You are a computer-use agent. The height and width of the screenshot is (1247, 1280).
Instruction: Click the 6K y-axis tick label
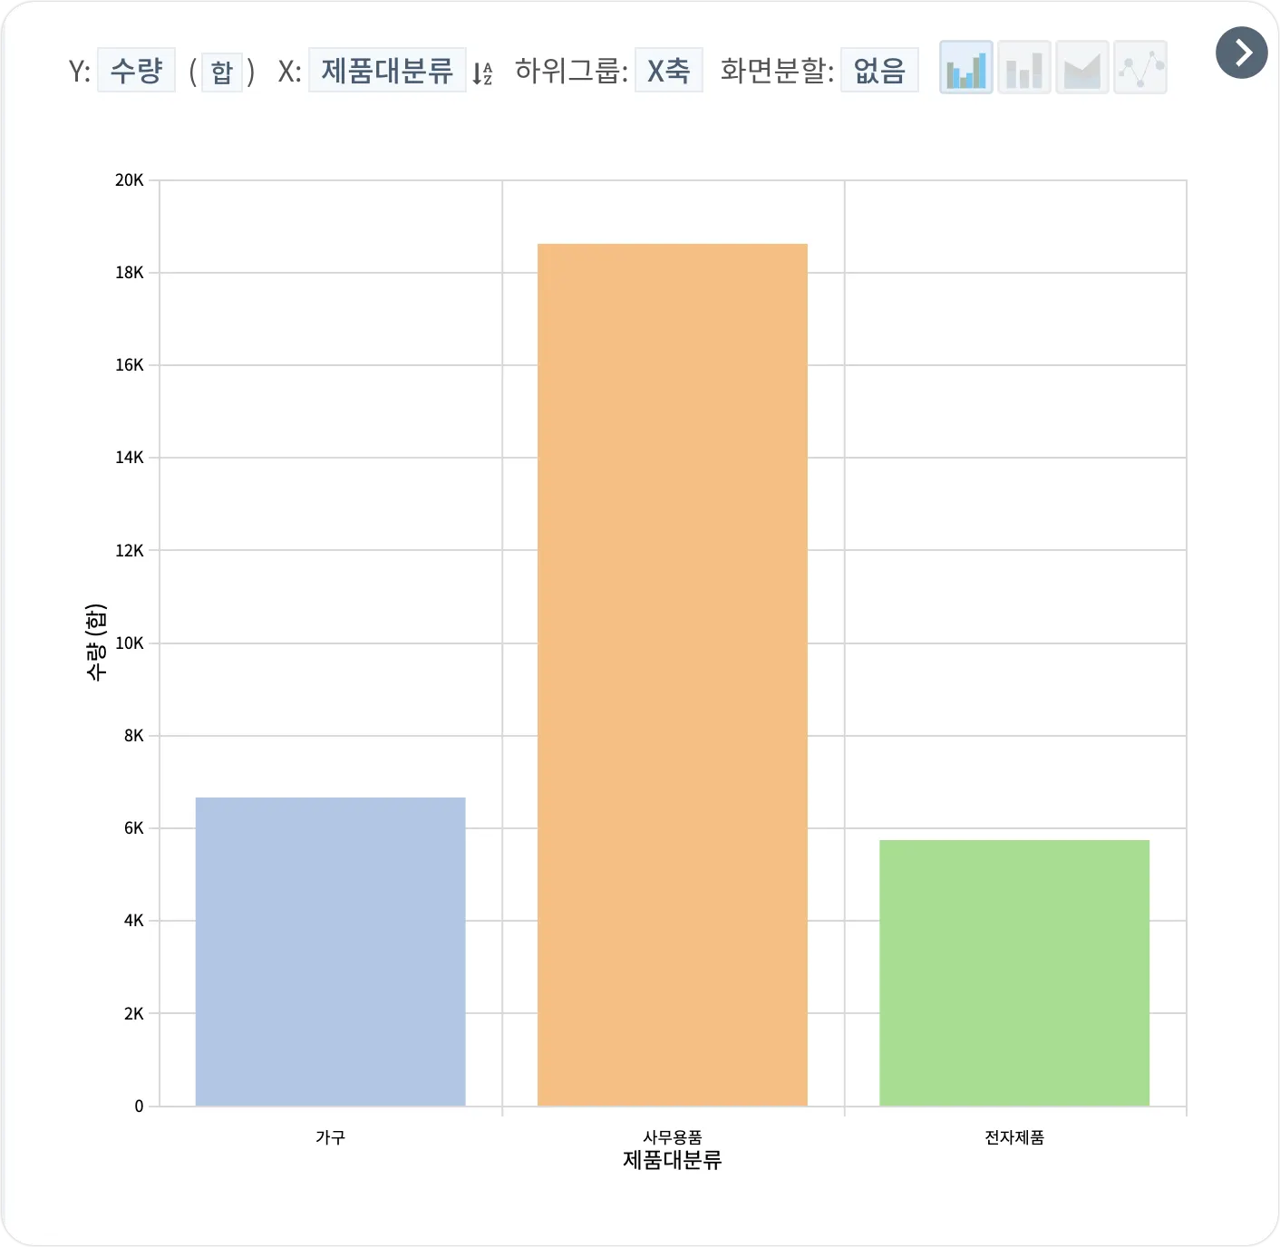[x=134, y=828]
